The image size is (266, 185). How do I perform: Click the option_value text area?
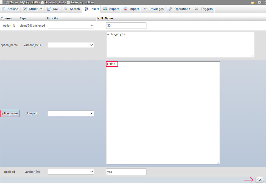pos(163,113)
